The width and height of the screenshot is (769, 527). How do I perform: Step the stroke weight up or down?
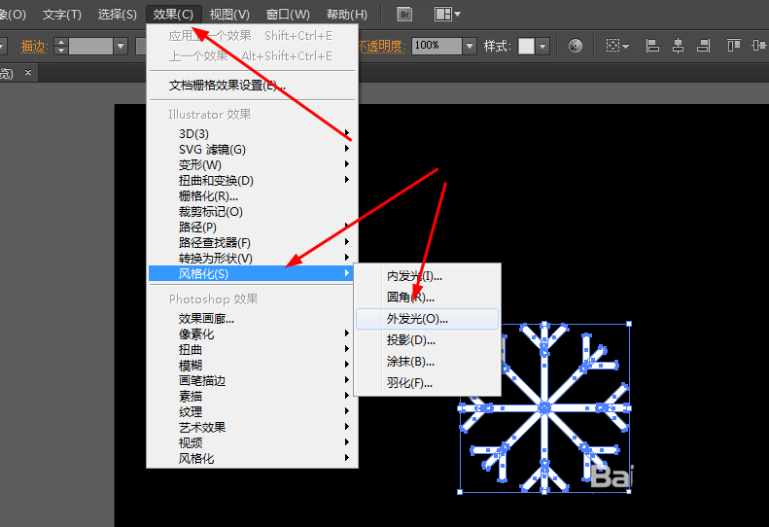[61, 46]
